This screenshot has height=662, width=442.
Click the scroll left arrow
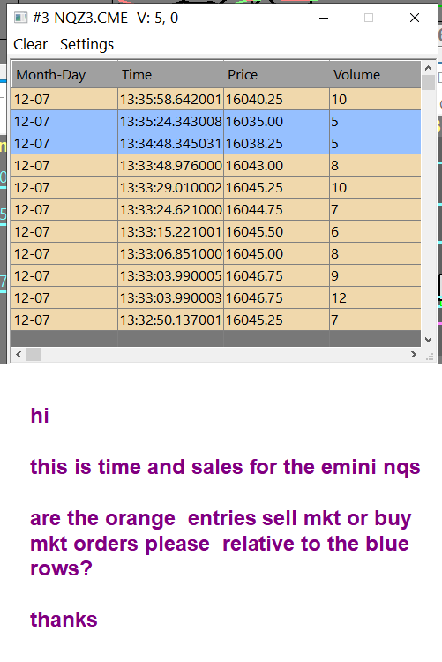point(19,354)
